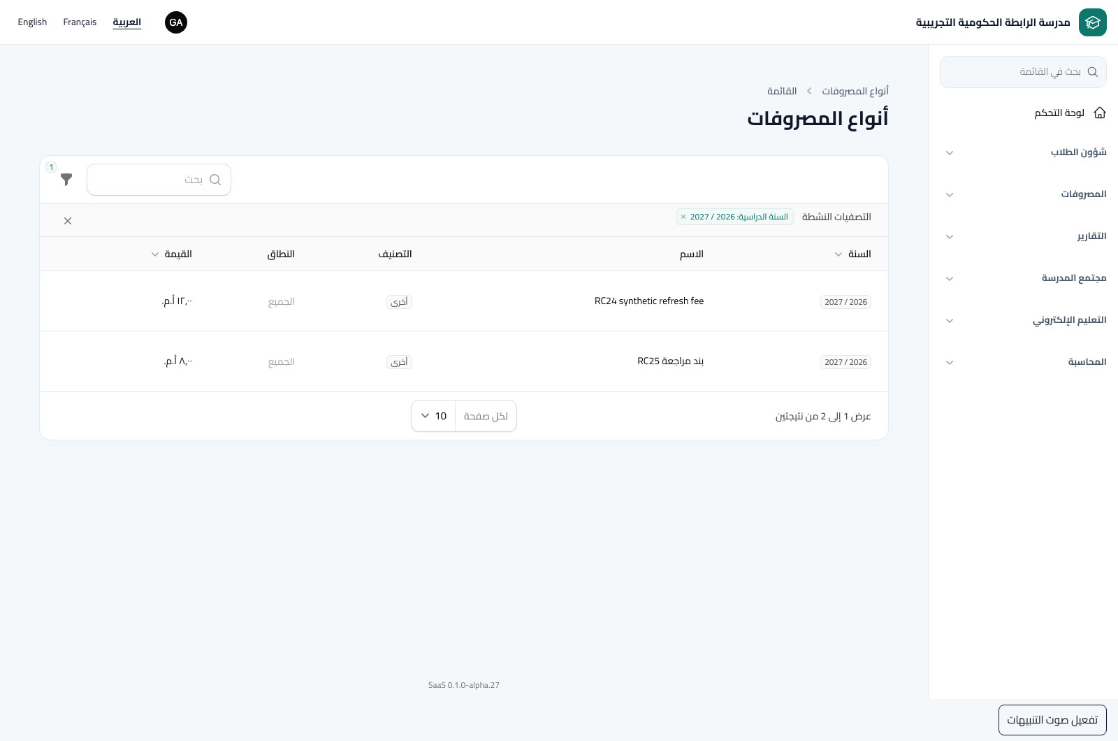
Task: Click the funnel filter icon
Action: (66, 180)
